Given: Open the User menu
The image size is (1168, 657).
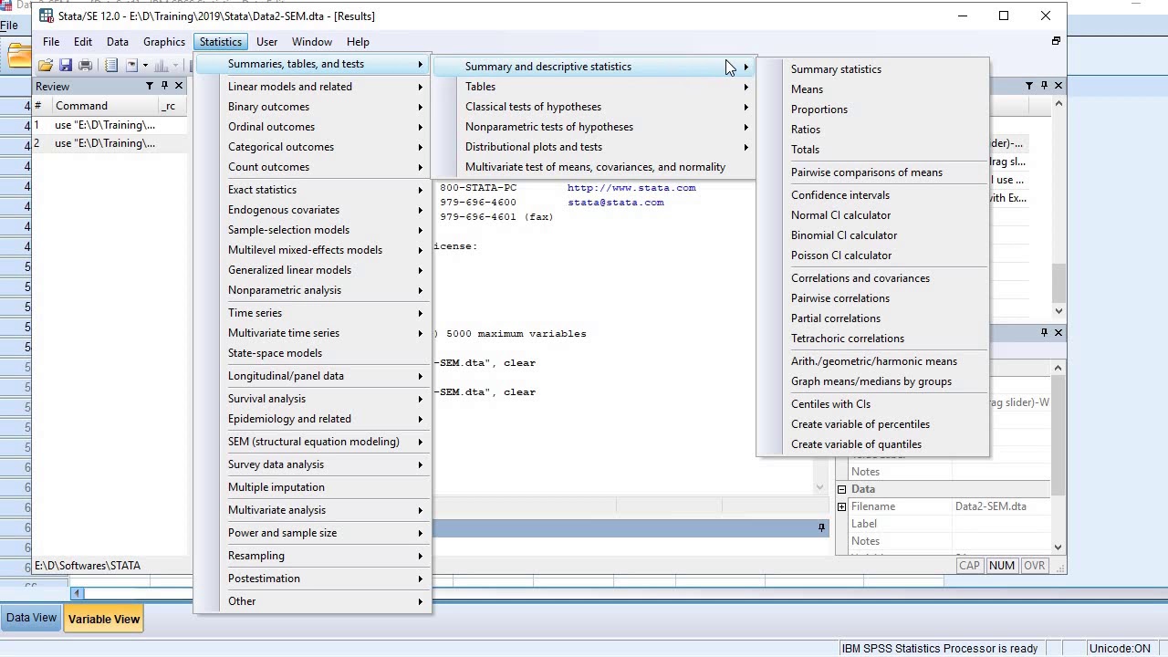Looking at the screenshot, I should coord(267,42).
